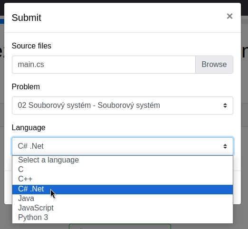Click the up-down arrows icon in Language selector
The height and width of the screenshot is (229, 248).
click(225, 146)
